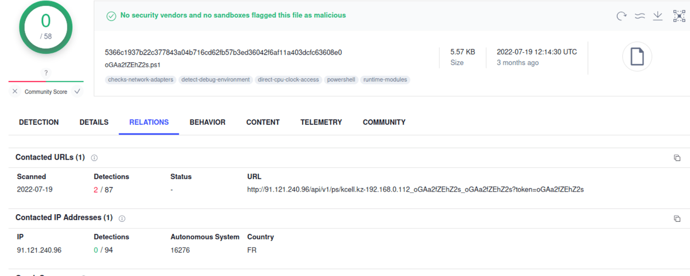
Task: Click the green check status icon
Action: click(111, 16)
